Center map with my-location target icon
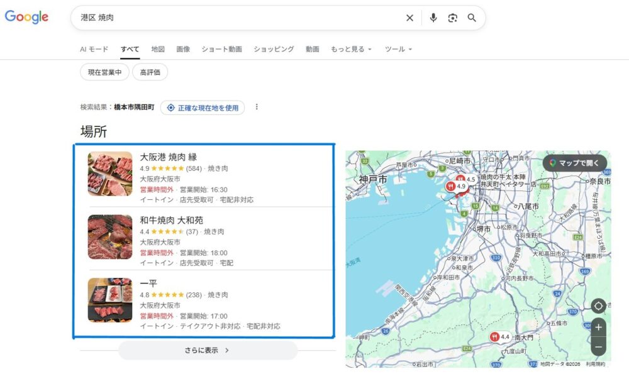This screenshot has width=629, height=374. [598, 306]
